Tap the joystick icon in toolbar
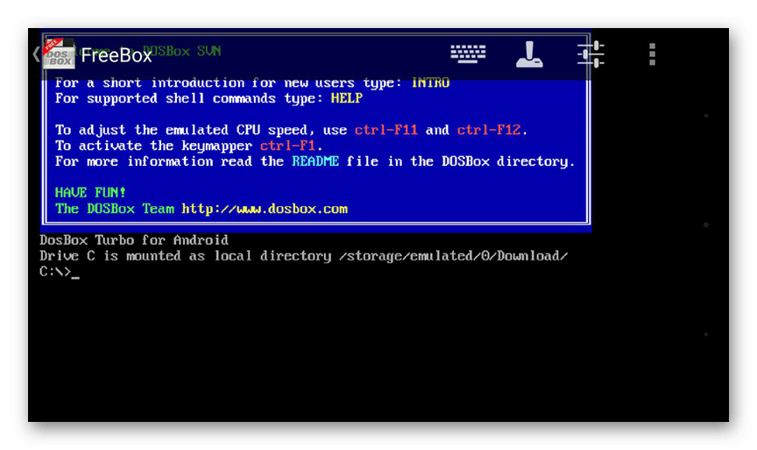The image size is (757, 450). 529,54
